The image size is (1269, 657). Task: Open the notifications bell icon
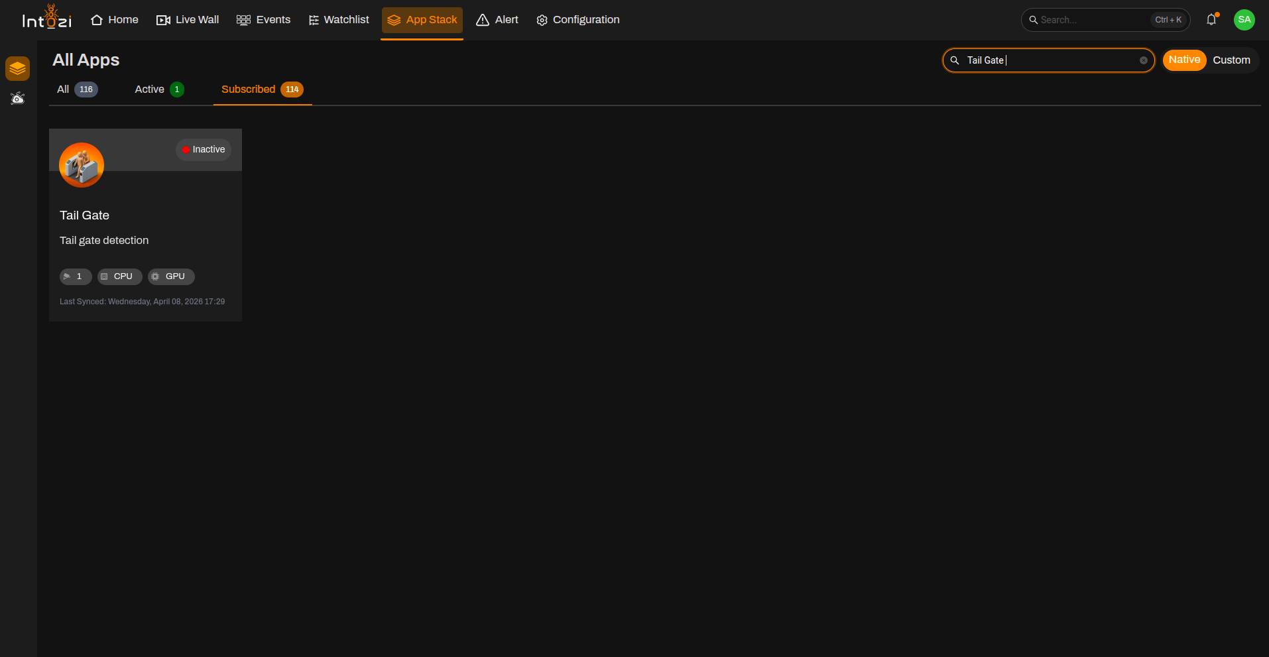[x=1211, y=20]
